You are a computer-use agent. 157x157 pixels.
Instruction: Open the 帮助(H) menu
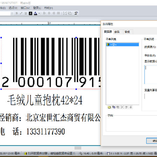pos(48,8)
